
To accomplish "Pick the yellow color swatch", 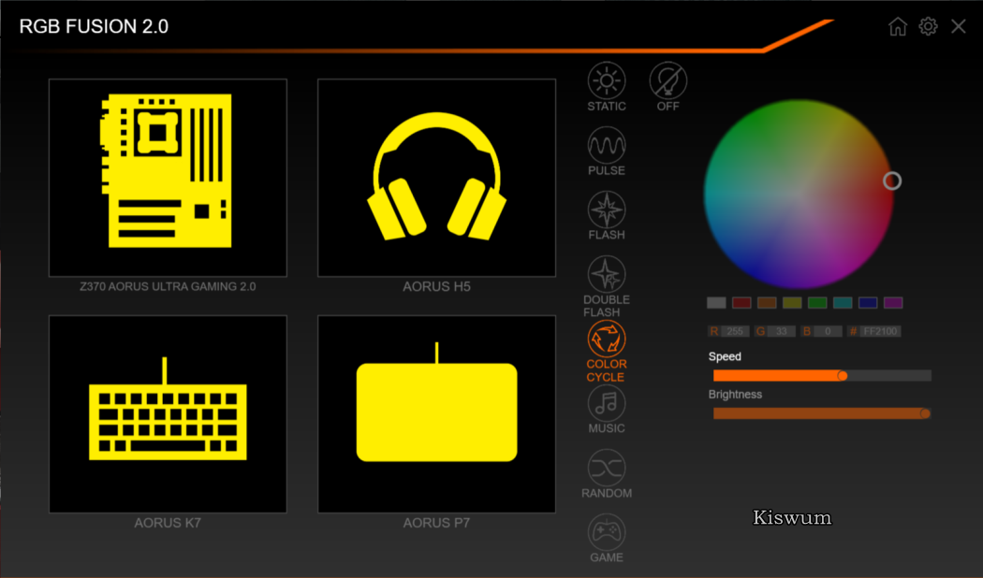I will (x=792, y=303).
